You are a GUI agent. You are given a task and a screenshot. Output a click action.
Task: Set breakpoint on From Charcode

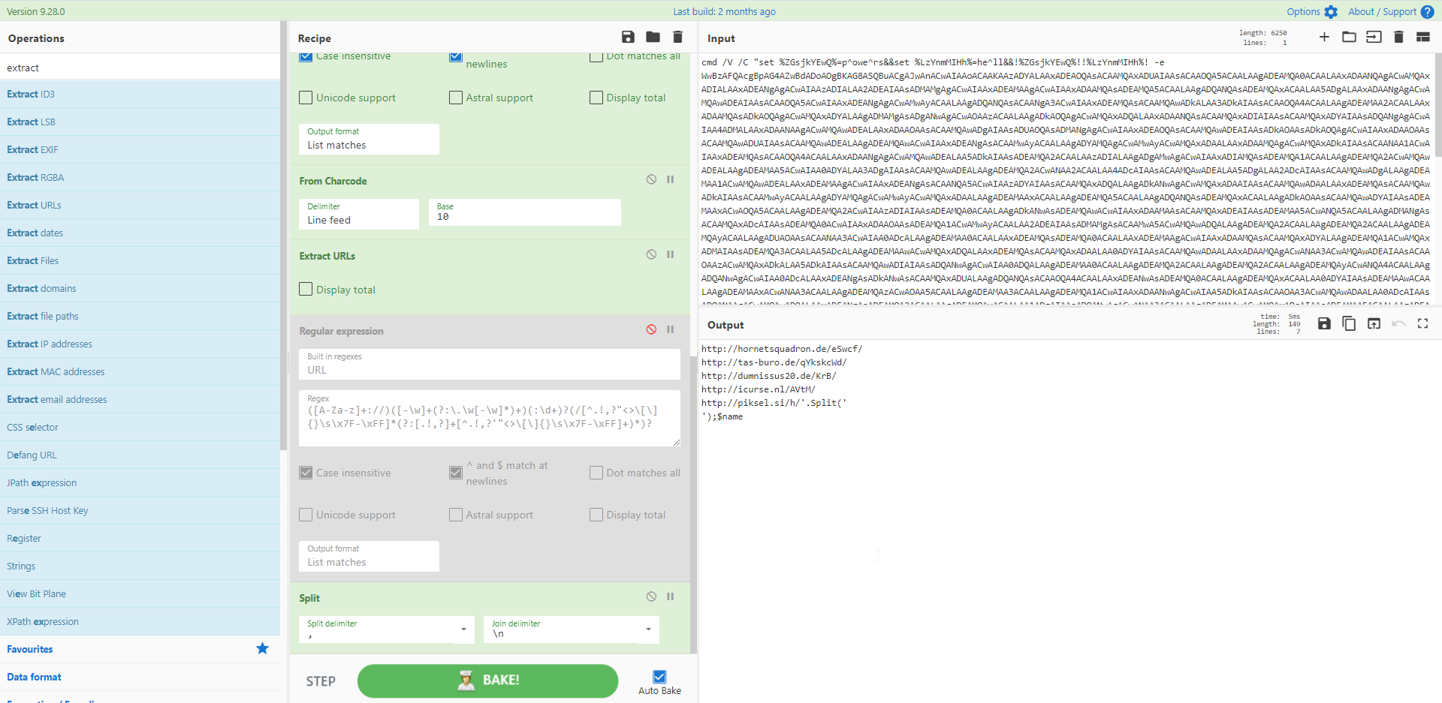coord(670,179)
